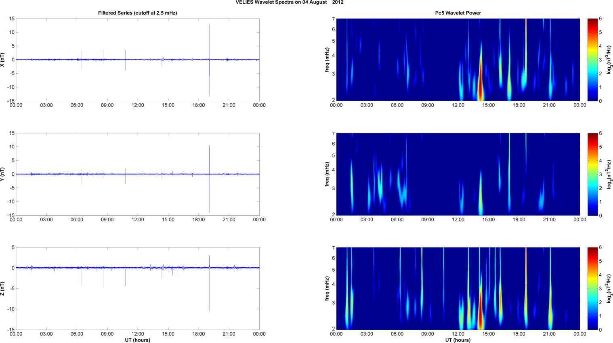Click the bottom spectrogram's 'freq (mHz)' label
The image size is (613, 343).
point(327,289)
